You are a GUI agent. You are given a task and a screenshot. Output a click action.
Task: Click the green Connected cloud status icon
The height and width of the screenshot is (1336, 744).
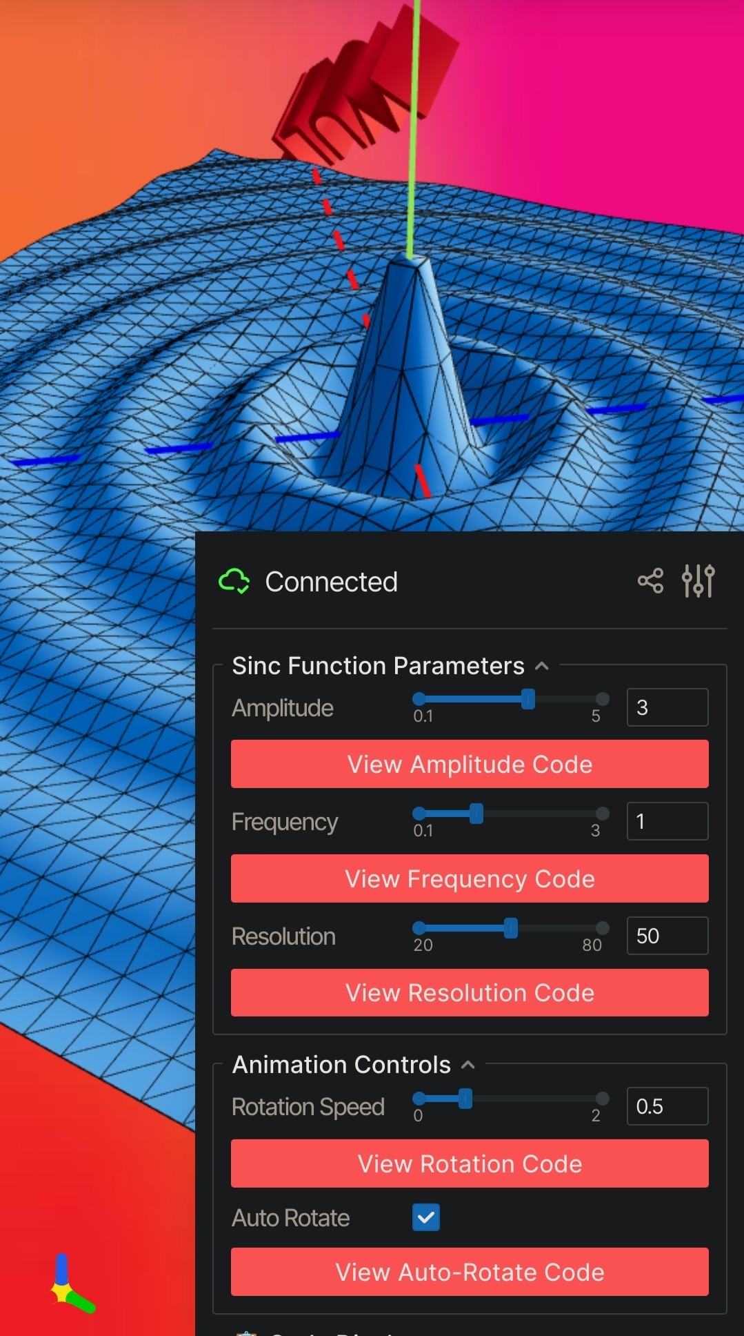point(234,581)
